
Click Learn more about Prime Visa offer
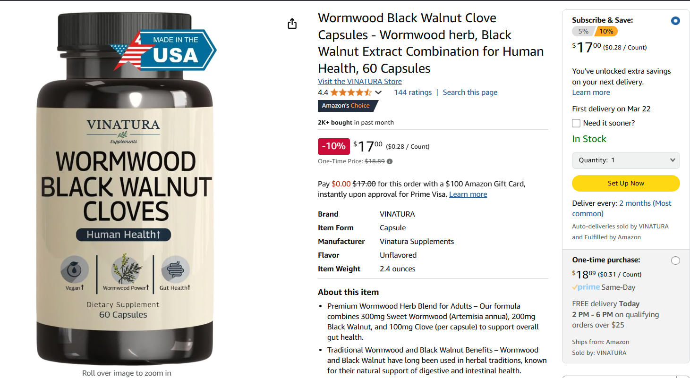coord(468,194)
